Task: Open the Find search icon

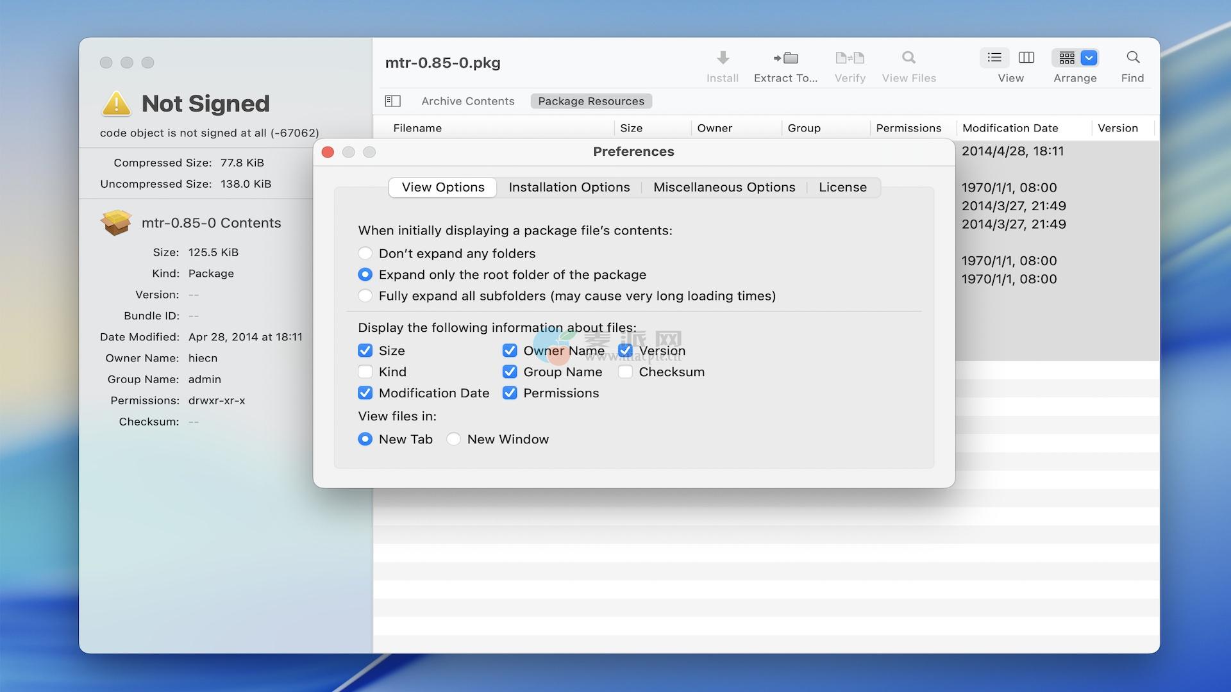Action: pyautogui.click(x=1133, y=58)
